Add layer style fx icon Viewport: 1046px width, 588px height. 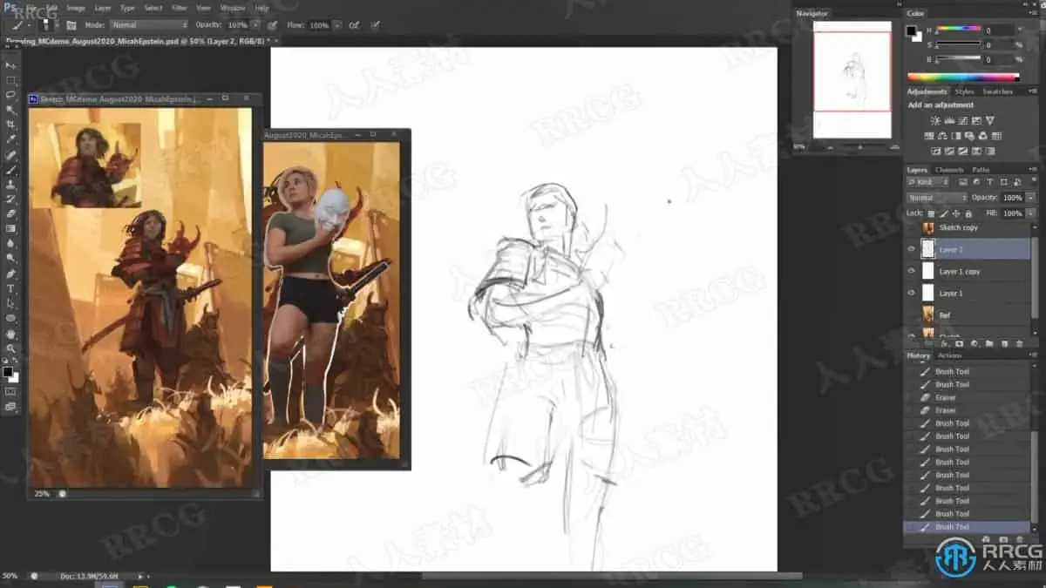tap(945, 344)
